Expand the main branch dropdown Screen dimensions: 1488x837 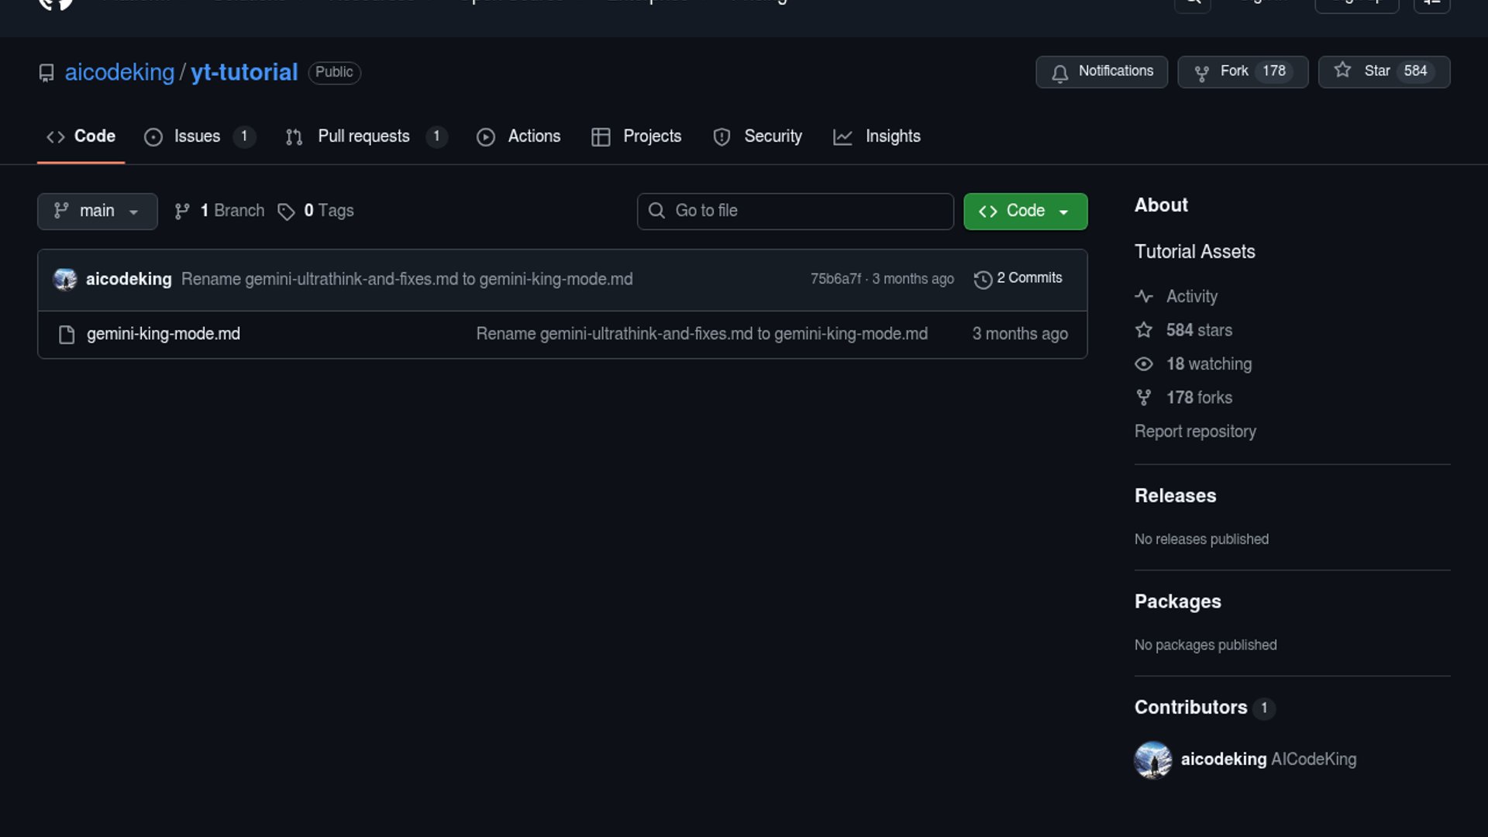click(x=97, y=211)
